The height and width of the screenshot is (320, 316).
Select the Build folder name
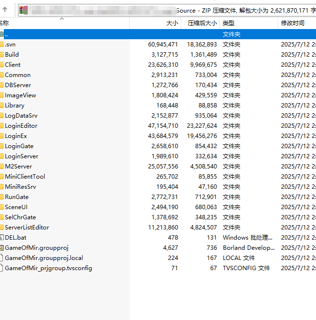(12, 55)
